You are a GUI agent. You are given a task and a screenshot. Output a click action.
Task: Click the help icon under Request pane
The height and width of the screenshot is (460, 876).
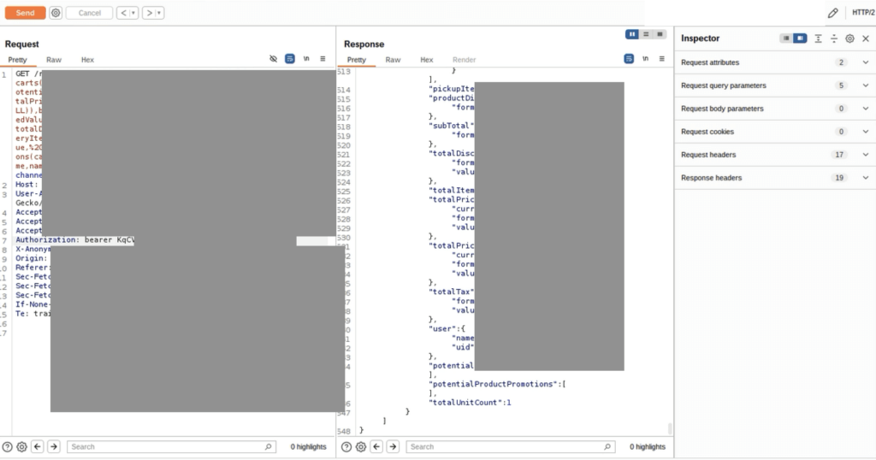pos(7,446)
